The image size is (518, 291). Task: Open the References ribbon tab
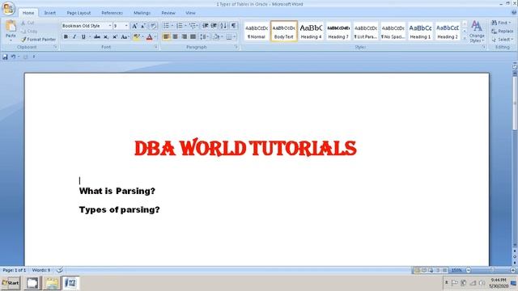coord(112,13)
